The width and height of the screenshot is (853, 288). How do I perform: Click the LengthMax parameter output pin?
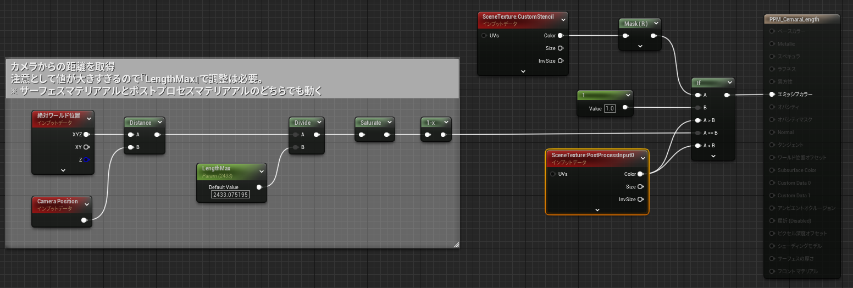pos(259,187)
